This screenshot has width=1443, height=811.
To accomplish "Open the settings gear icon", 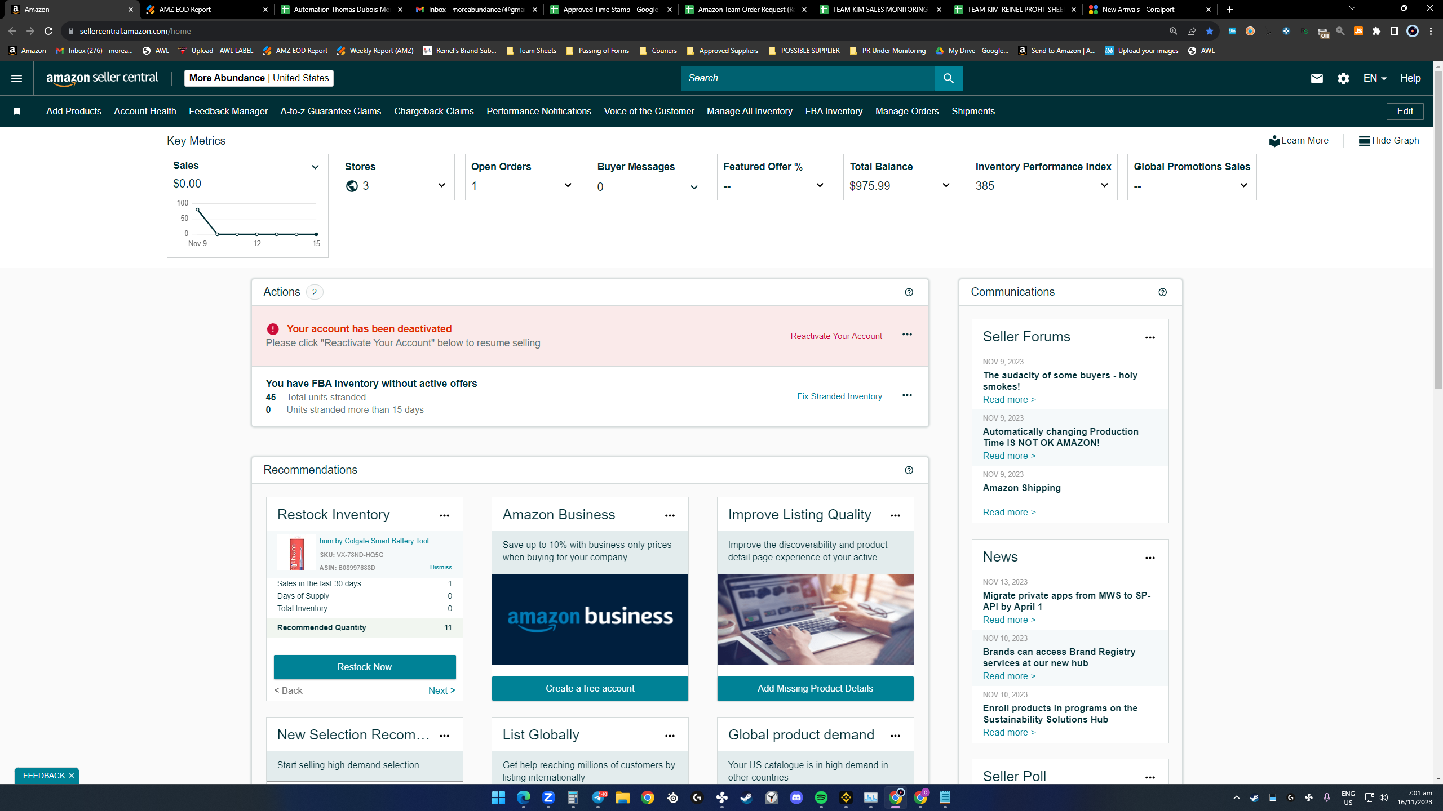I will (x=1343, y=78).
